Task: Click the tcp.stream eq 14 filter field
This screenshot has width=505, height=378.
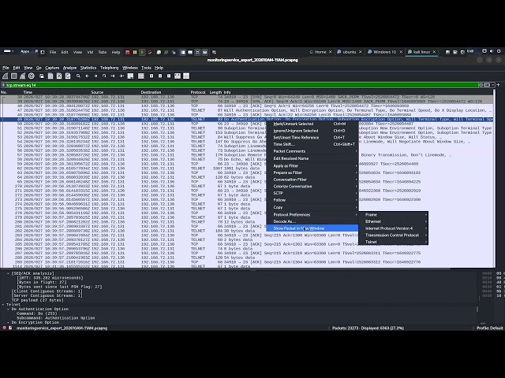Action: pyautogui.click(x=241, y=85)
